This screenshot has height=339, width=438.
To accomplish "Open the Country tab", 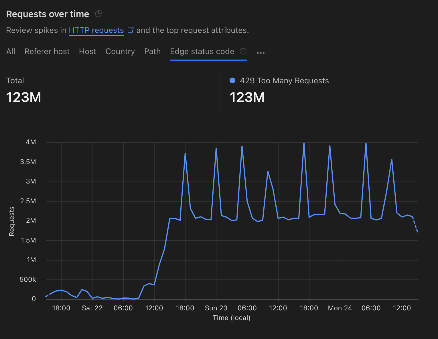I will point(120,52).
